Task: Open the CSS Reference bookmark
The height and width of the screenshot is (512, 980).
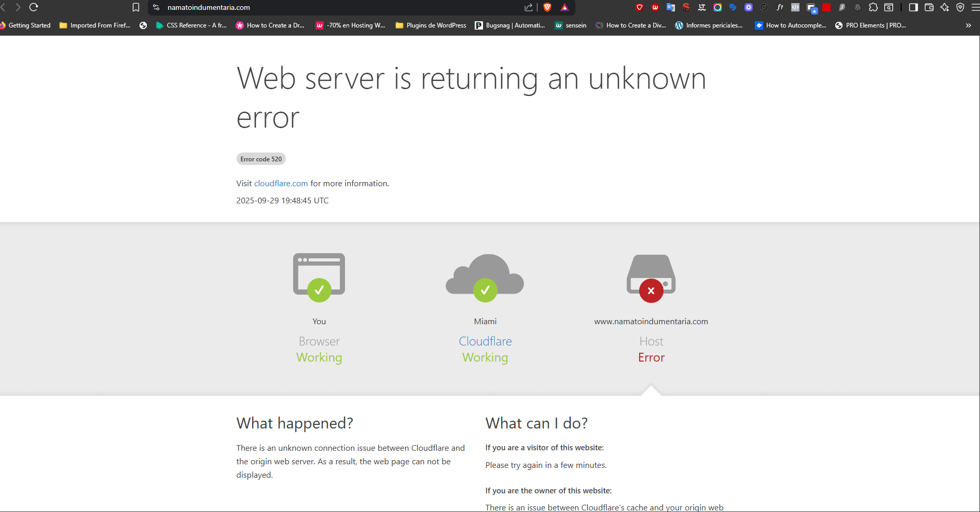Action: point(191,25)
